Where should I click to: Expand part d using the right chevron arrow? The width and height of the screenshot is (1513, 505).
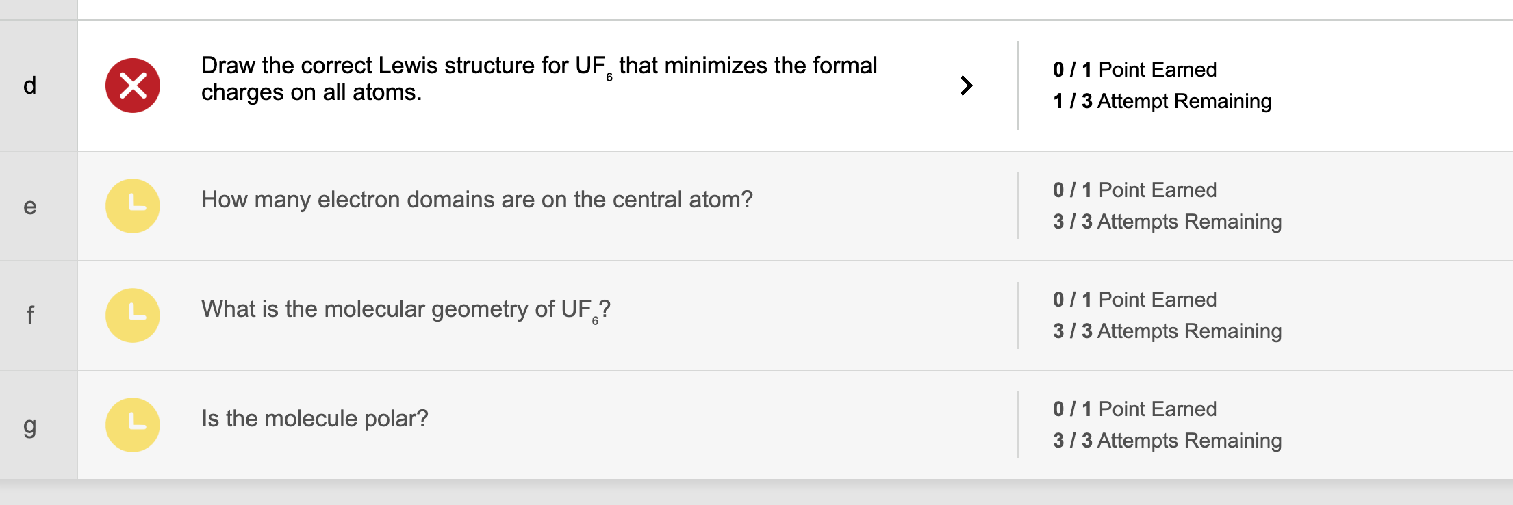pyautogui.click(x=966, y=84)
